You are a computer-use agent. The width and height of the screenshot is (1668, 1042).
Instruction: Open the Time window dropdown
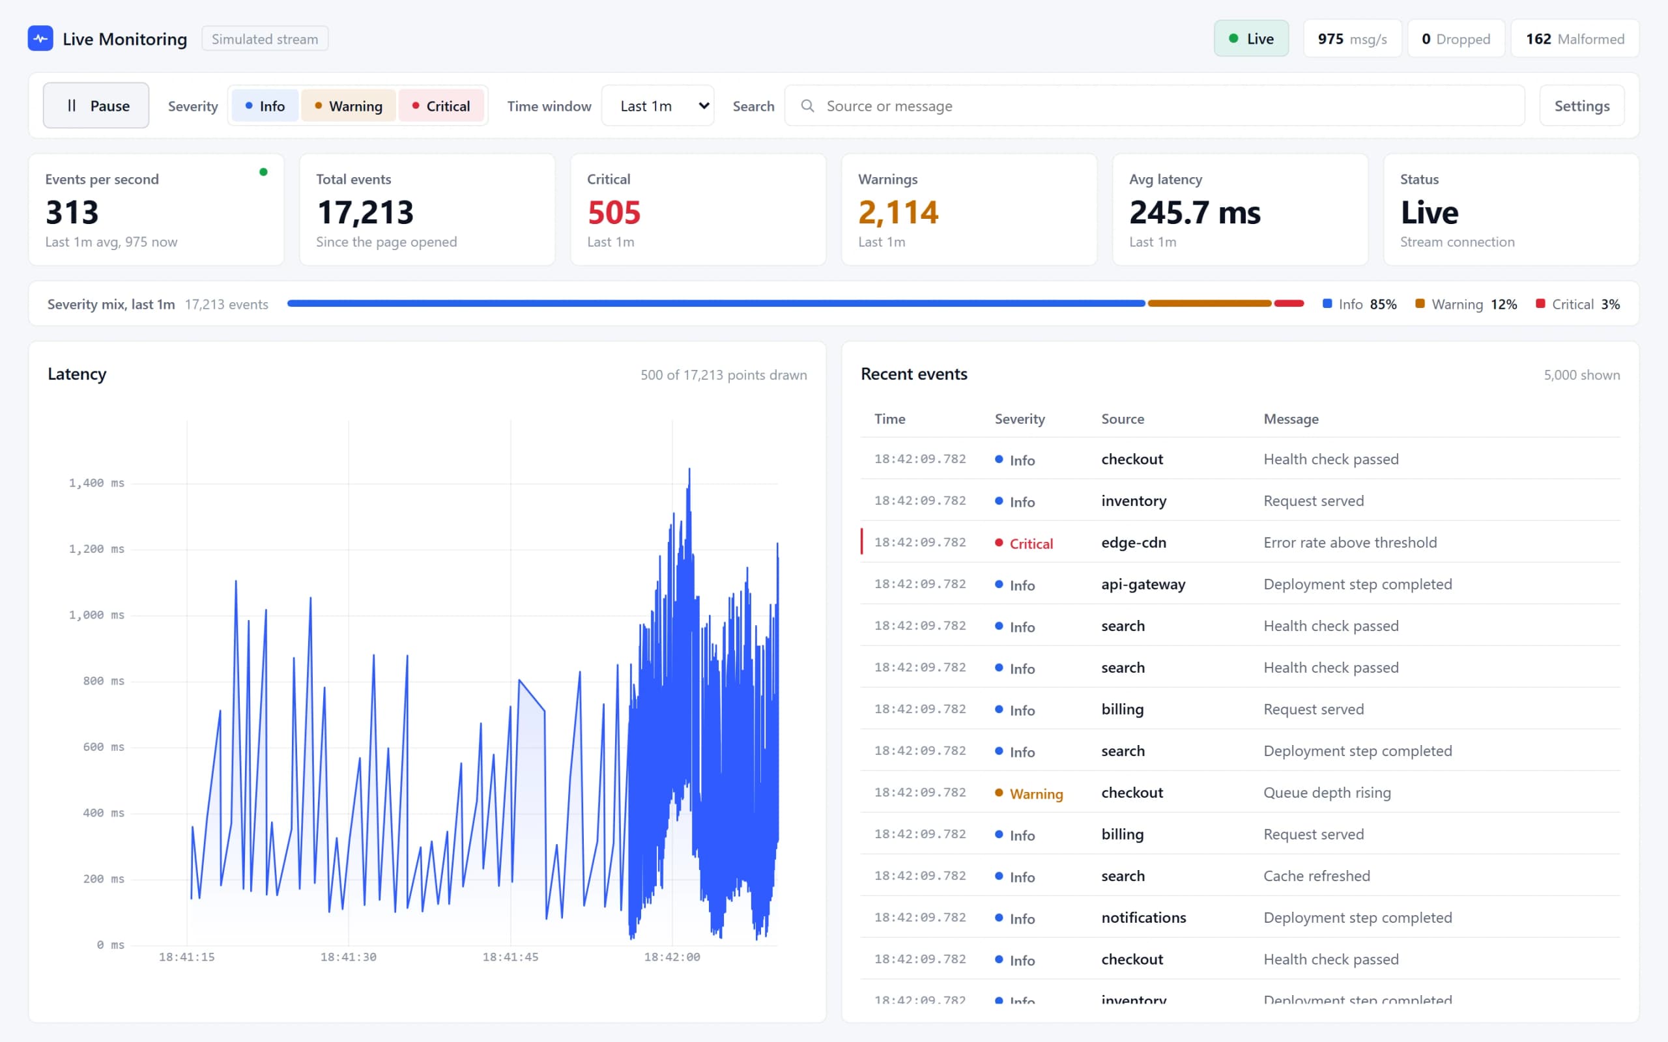(657, 106)
